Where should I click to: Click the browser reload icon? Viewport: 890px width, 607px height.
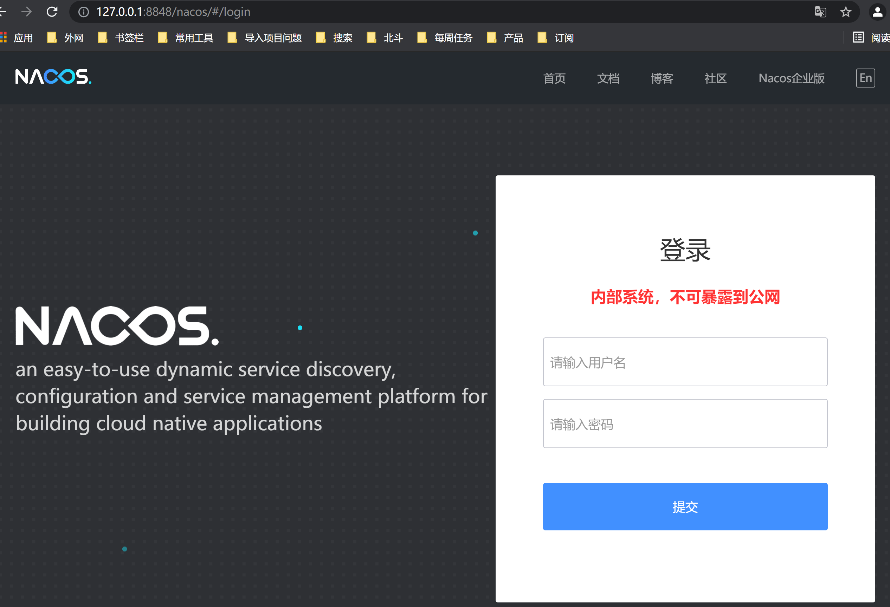tap(52, 12)
